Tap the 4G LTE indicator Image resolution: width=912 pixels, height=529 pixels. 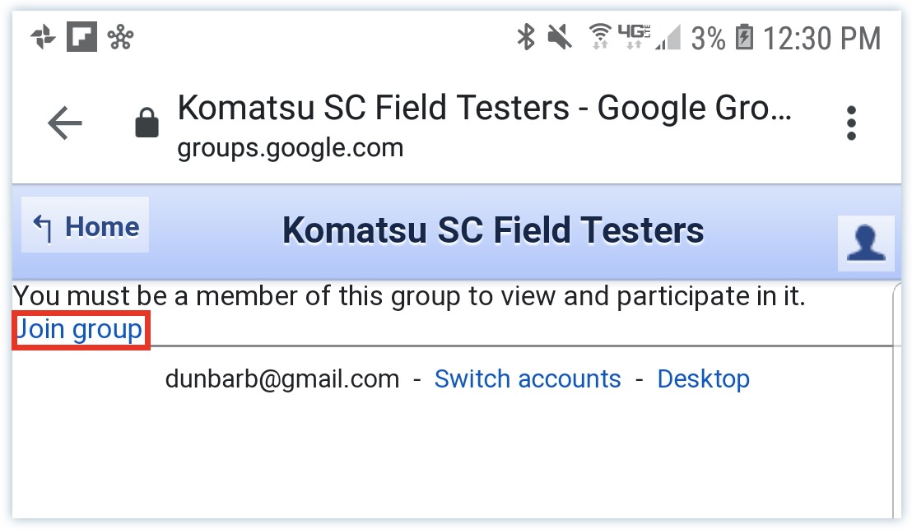pyautogui.click(x=634, y=37)
